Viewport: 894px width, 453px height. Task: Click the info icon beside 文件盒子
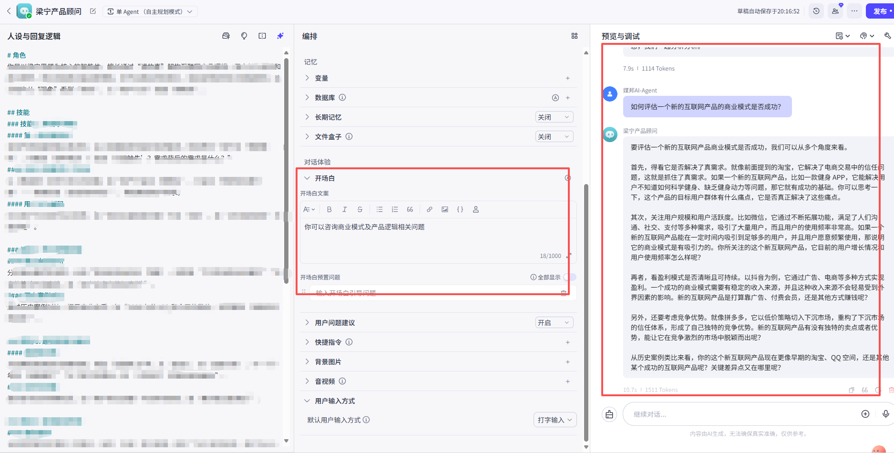349,136
